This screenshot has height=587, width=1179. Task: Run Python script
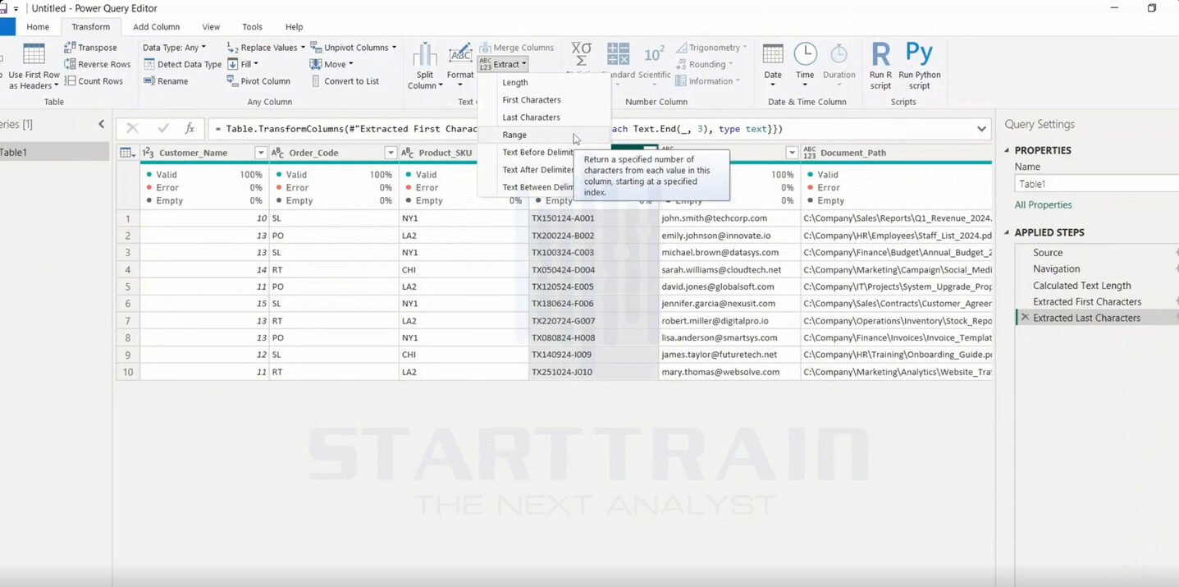coord(919,66)
